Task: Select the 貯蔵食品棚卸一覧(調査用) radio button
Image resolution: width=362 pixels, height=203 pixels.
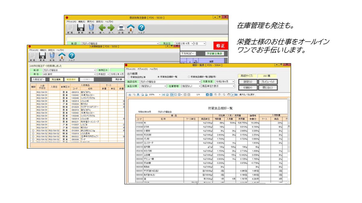Action: click(188, 77)
